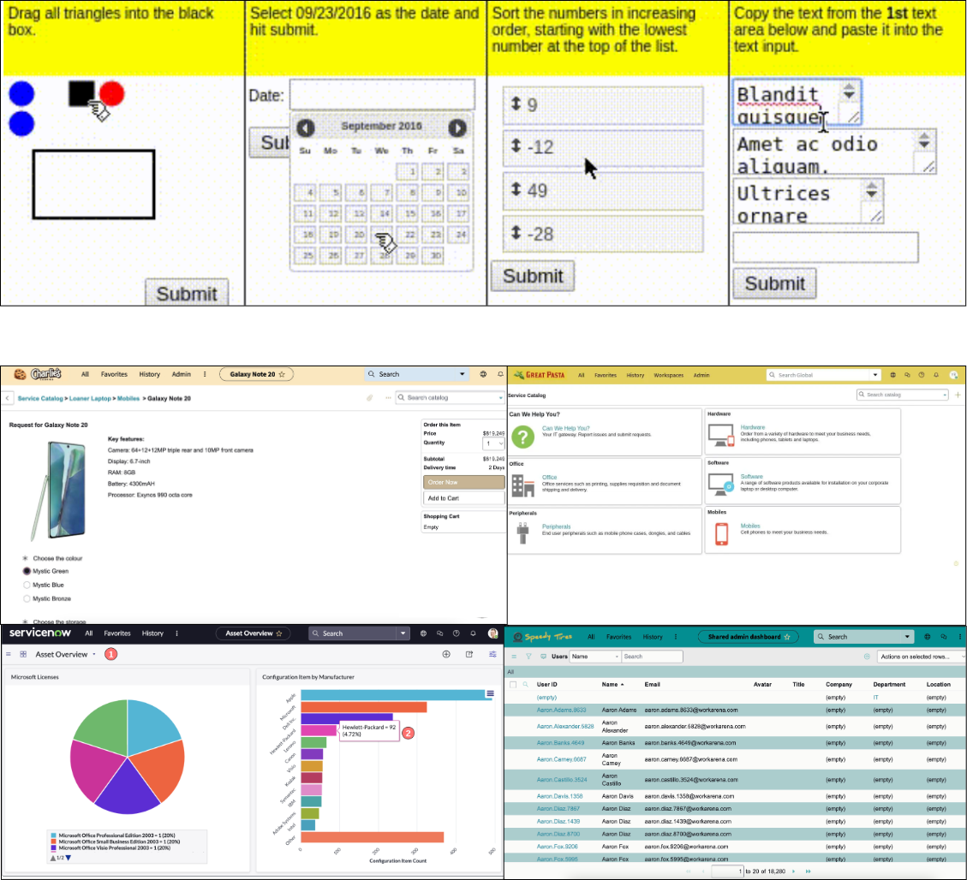The width and height of the screenshot is (967, 880).
Task: Open the Search dropdown arrow in Charlie's header
Action: pyautogui.click(x=462, y=374)
